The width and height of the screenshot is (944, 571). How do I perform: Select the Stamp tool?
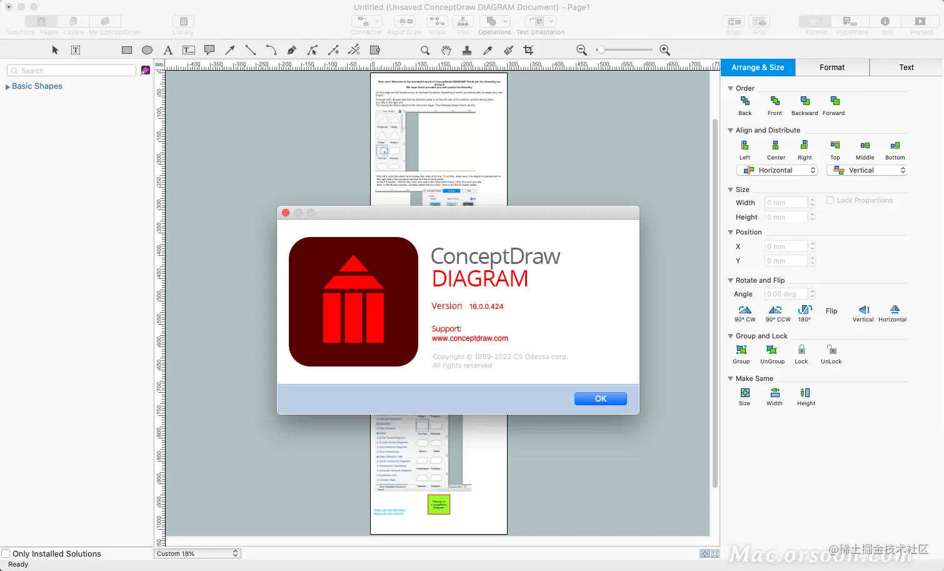click(x=467, y=50)
